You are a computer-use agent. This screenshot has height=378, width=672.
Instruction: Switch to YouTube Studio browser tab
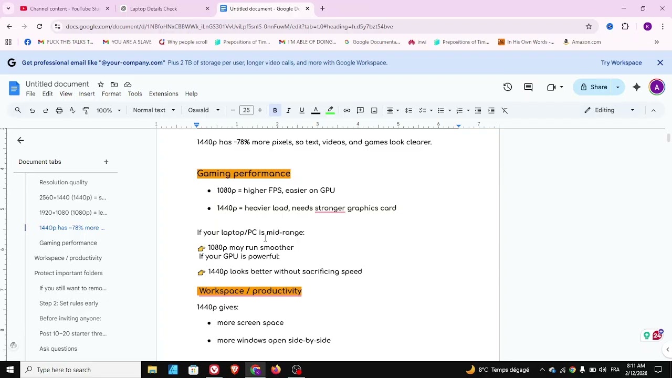[x=64, y=8]
